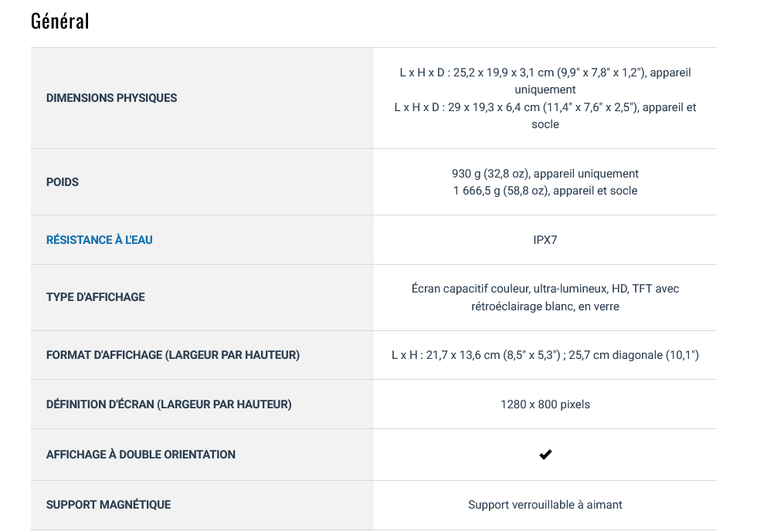This screenshot has height=531, width=767.
Task: Click the 1 666,5 g weight with socle line
Action: tap(545, 191)
